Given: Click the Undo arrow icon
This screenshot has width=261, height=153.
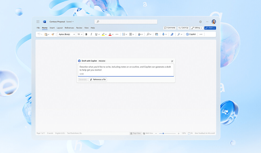Looking at the screenshot, I should 39,34.
